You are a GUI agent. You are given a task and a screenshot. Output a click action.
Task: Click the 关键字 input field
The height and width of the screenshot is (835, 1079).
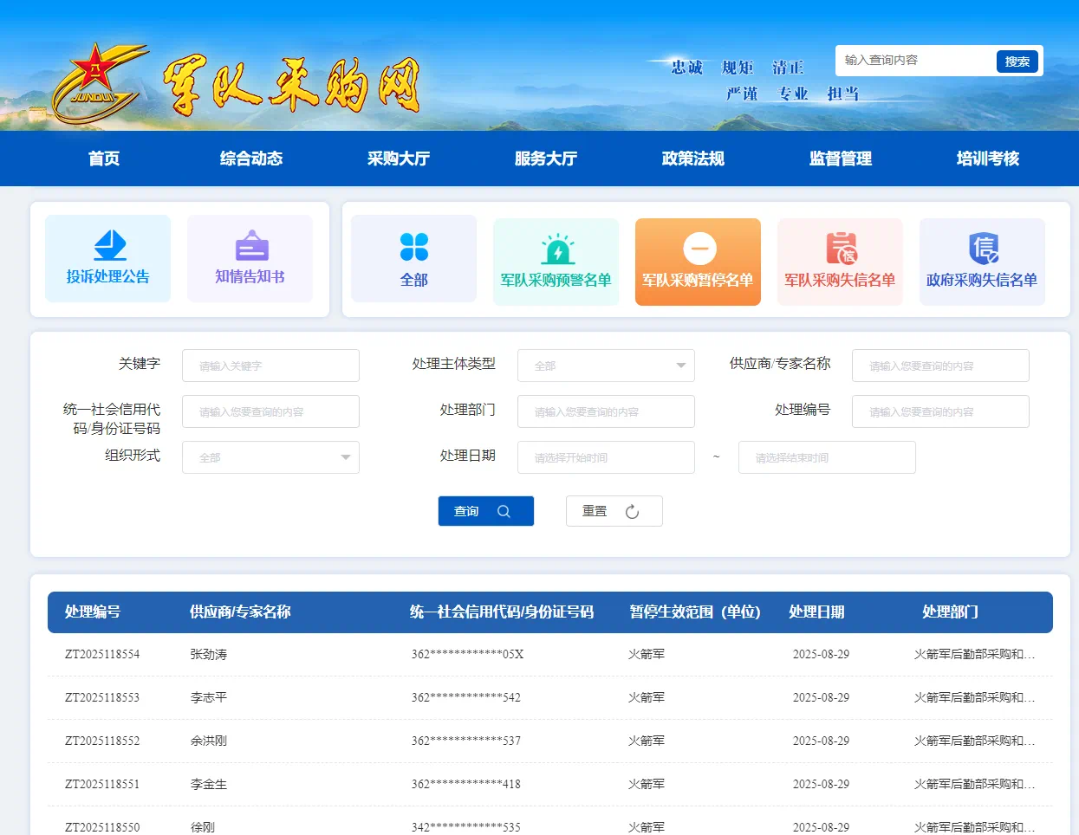[x=270, y=366]
